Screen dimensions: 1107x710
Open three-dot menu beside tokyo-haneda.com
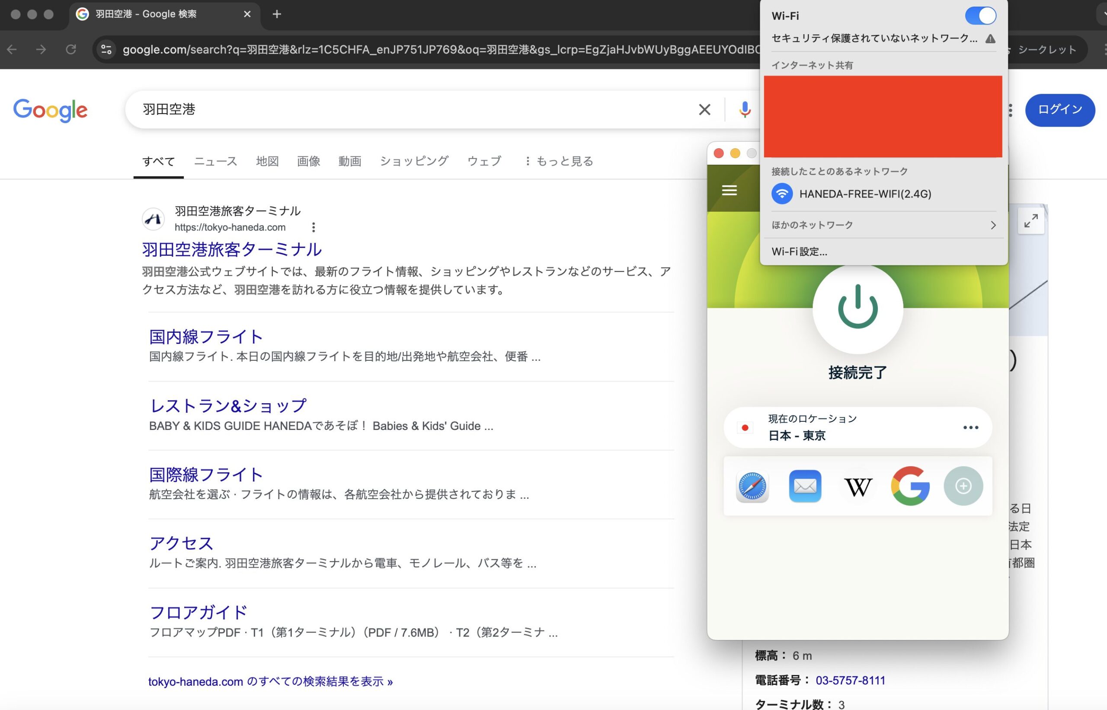coord(313,227)
